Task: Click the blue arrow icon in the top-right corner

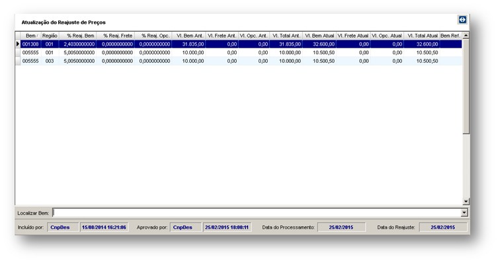Action: click(x=462, y=20)
